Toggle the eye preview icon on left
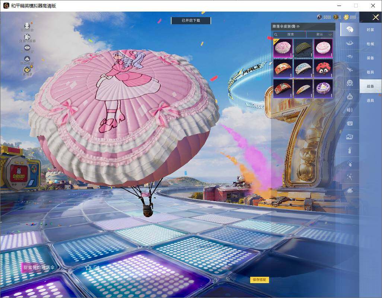This screenshot has height=298, width=382. 27,48
